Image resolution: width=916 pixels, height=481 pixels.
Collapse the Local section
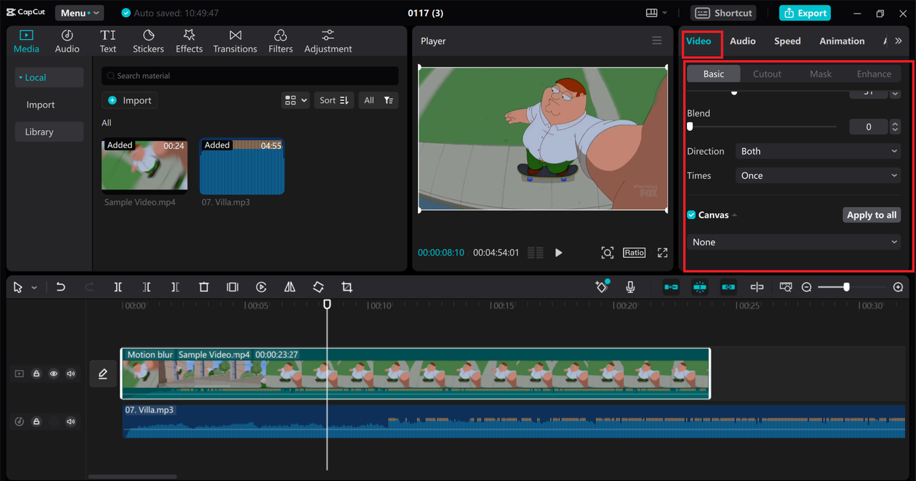49,77
